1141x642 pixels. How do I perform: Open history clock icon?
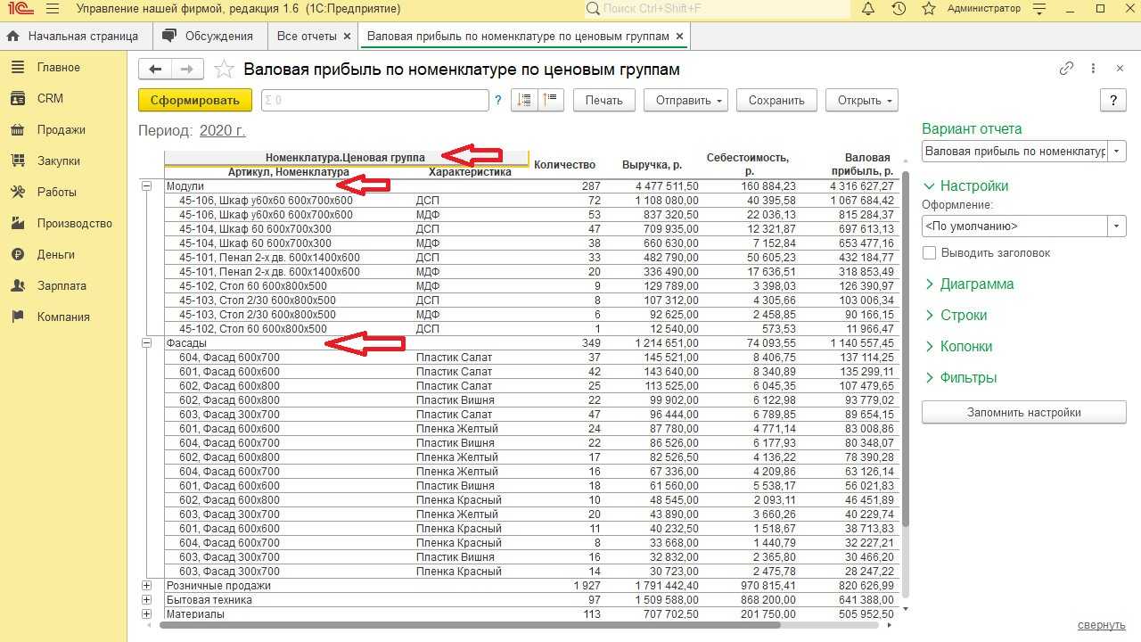(x=899, y=9)
